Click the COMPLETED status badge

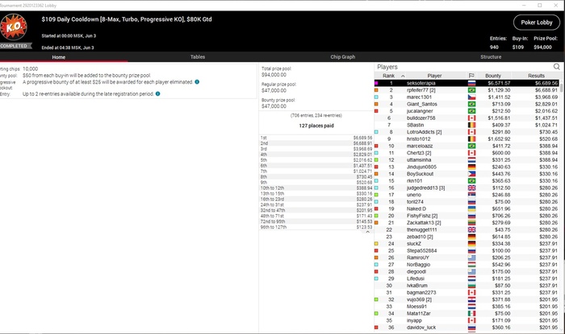tap(15, 46)
